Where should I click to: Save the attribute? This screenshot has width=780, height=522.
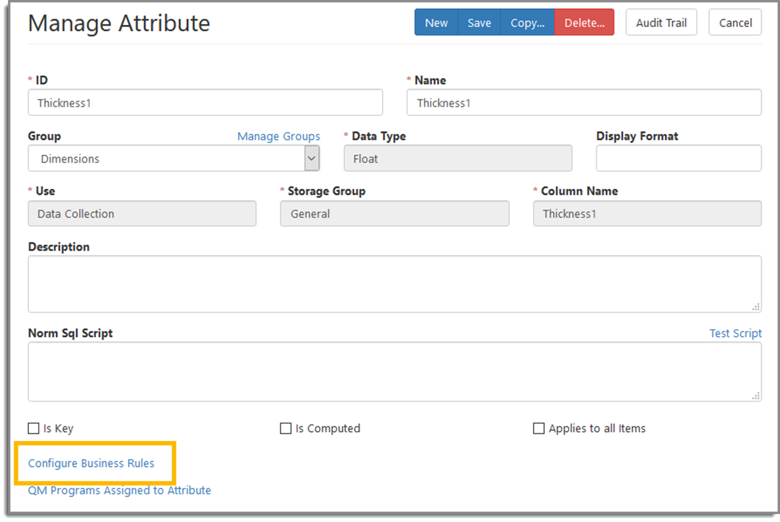pyautogui.click(x=479, y=23)
